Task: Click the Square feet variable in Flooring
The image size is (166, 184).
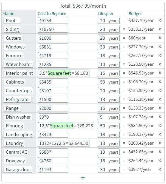Action: click(62, 126)
